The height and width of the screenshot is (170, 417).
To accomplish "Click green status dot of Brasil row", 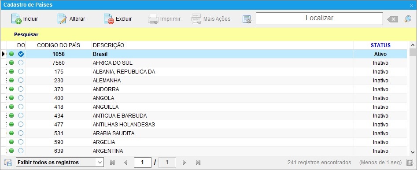I will pyautogui.click(x=11, y=54).
